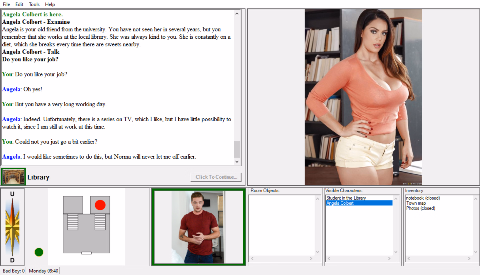
Task: Click the Library location name label
Action: click(38, 177)
